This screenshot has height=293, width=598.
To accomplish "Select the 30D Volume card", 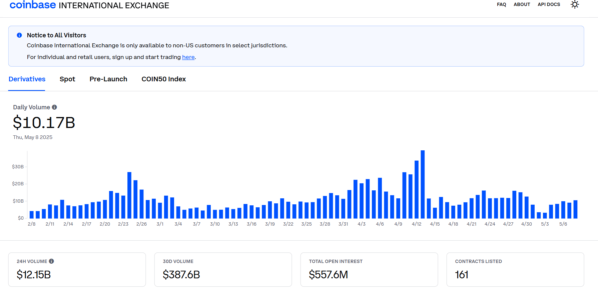I will (223, 269).
